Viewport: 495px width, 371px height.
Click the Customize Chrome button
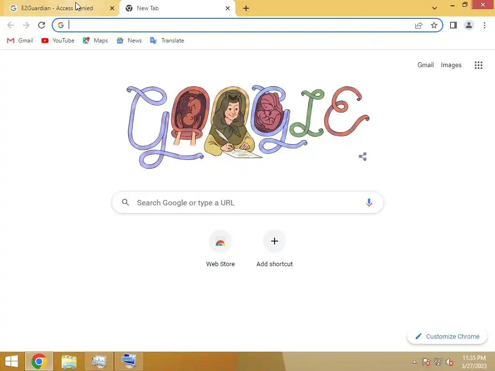(x=447, y=336)
